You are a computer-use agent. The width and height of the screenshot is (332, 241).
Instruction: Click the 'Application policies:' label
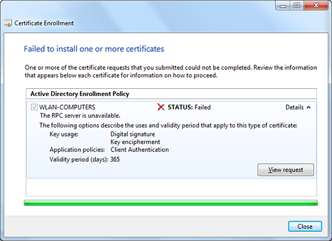point(77,150)
